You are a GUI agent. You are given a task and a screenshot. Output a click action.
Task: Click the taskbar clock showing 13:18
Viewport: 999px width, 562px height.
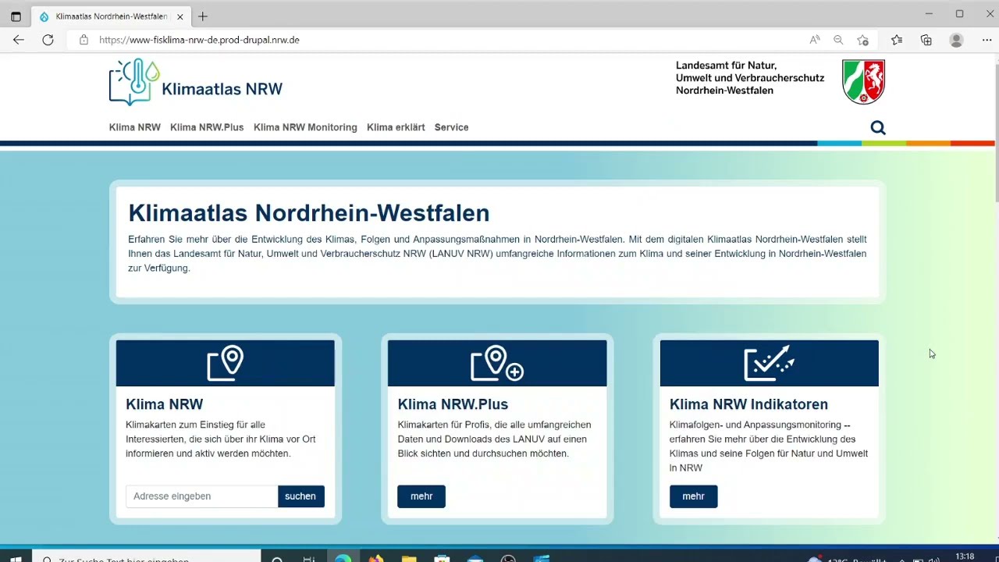click(x=965, y=557)
